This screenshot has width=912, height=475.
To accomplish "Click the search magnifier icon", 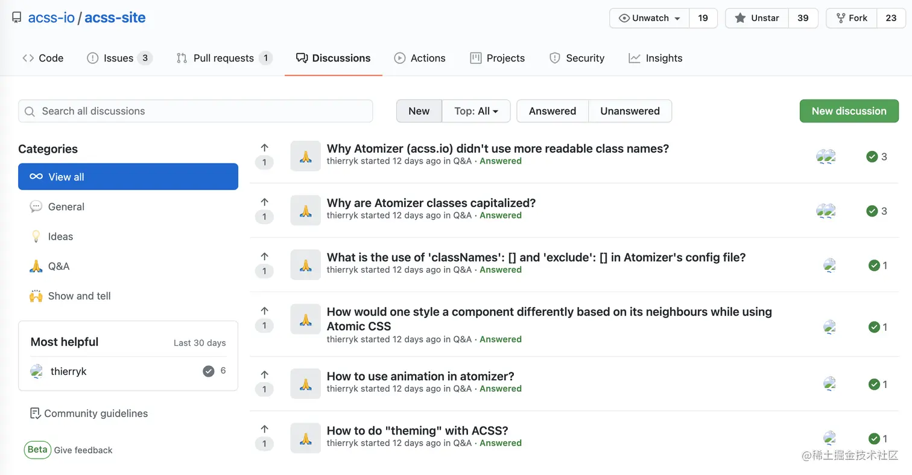I will [30, 111].
